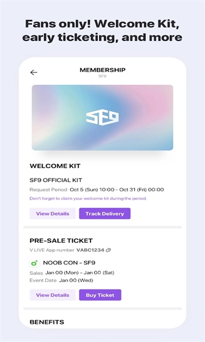Tap the SF9 subtitle under Membership
This screenshot has width=205, height=342.
pyautogui.click(x=102, y=76)
